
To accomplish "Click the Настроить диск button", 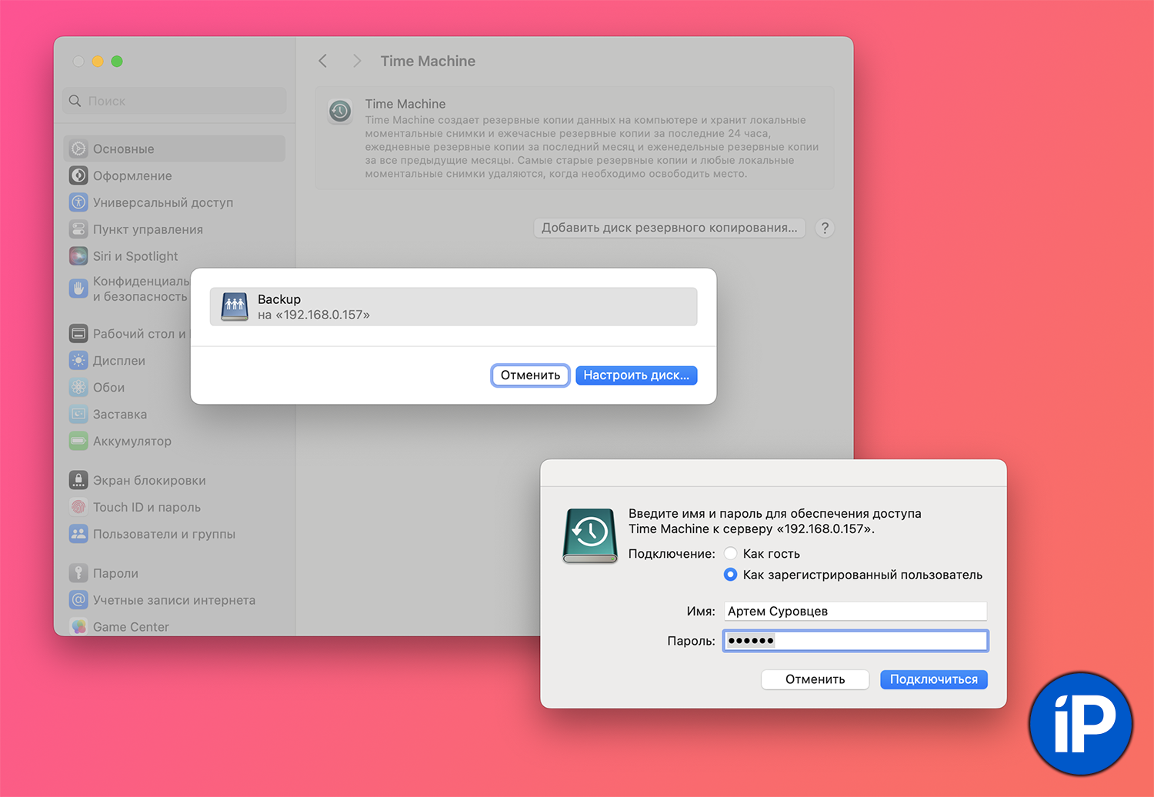I will pos(636,375).
